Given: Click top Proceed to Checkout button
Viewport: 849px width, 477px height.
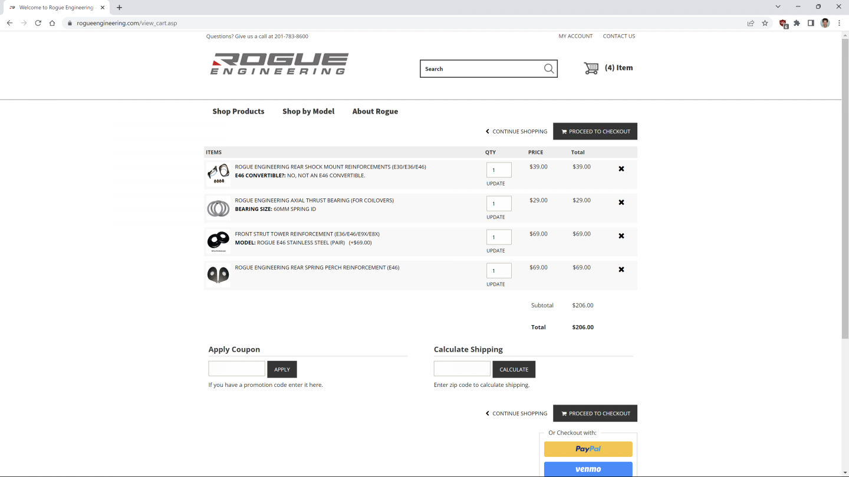Looking at the screenshot, I should 595,131.
